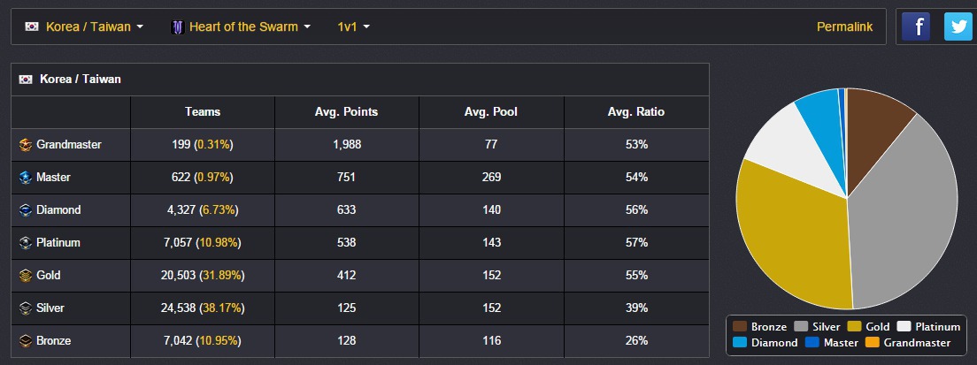Click the Facebook share icon

(x=916, y=27)
